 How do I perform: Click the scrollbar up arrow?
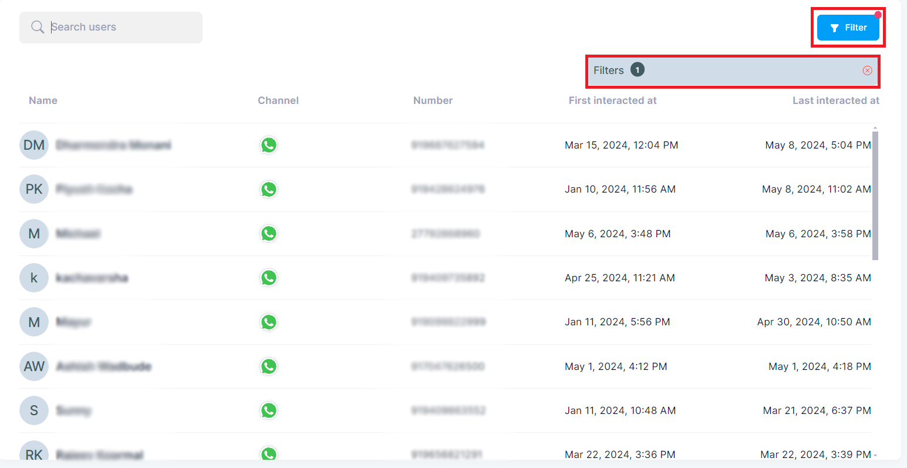point(875,127)
